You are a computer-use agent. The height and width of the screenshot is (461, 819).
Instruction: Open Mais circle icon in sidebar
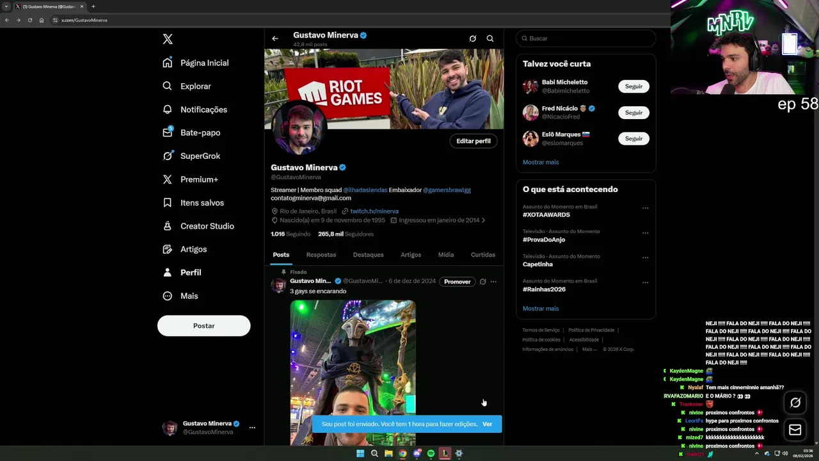pyautogui.click(x=168, y=296)
